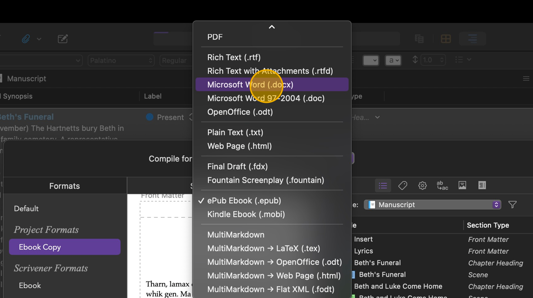This screenshot has width=533, height=298.
Task: Select the Default format
Action: point(26,209)
